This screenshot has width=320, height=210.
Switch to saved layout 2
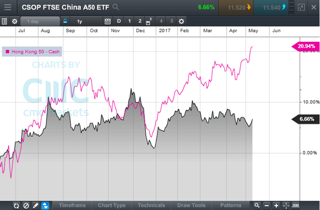pyautogui.click(x=140, y=21)
